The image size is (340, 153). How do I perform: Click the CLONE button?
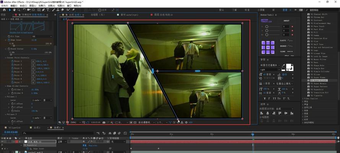click(x=286, y=52)
